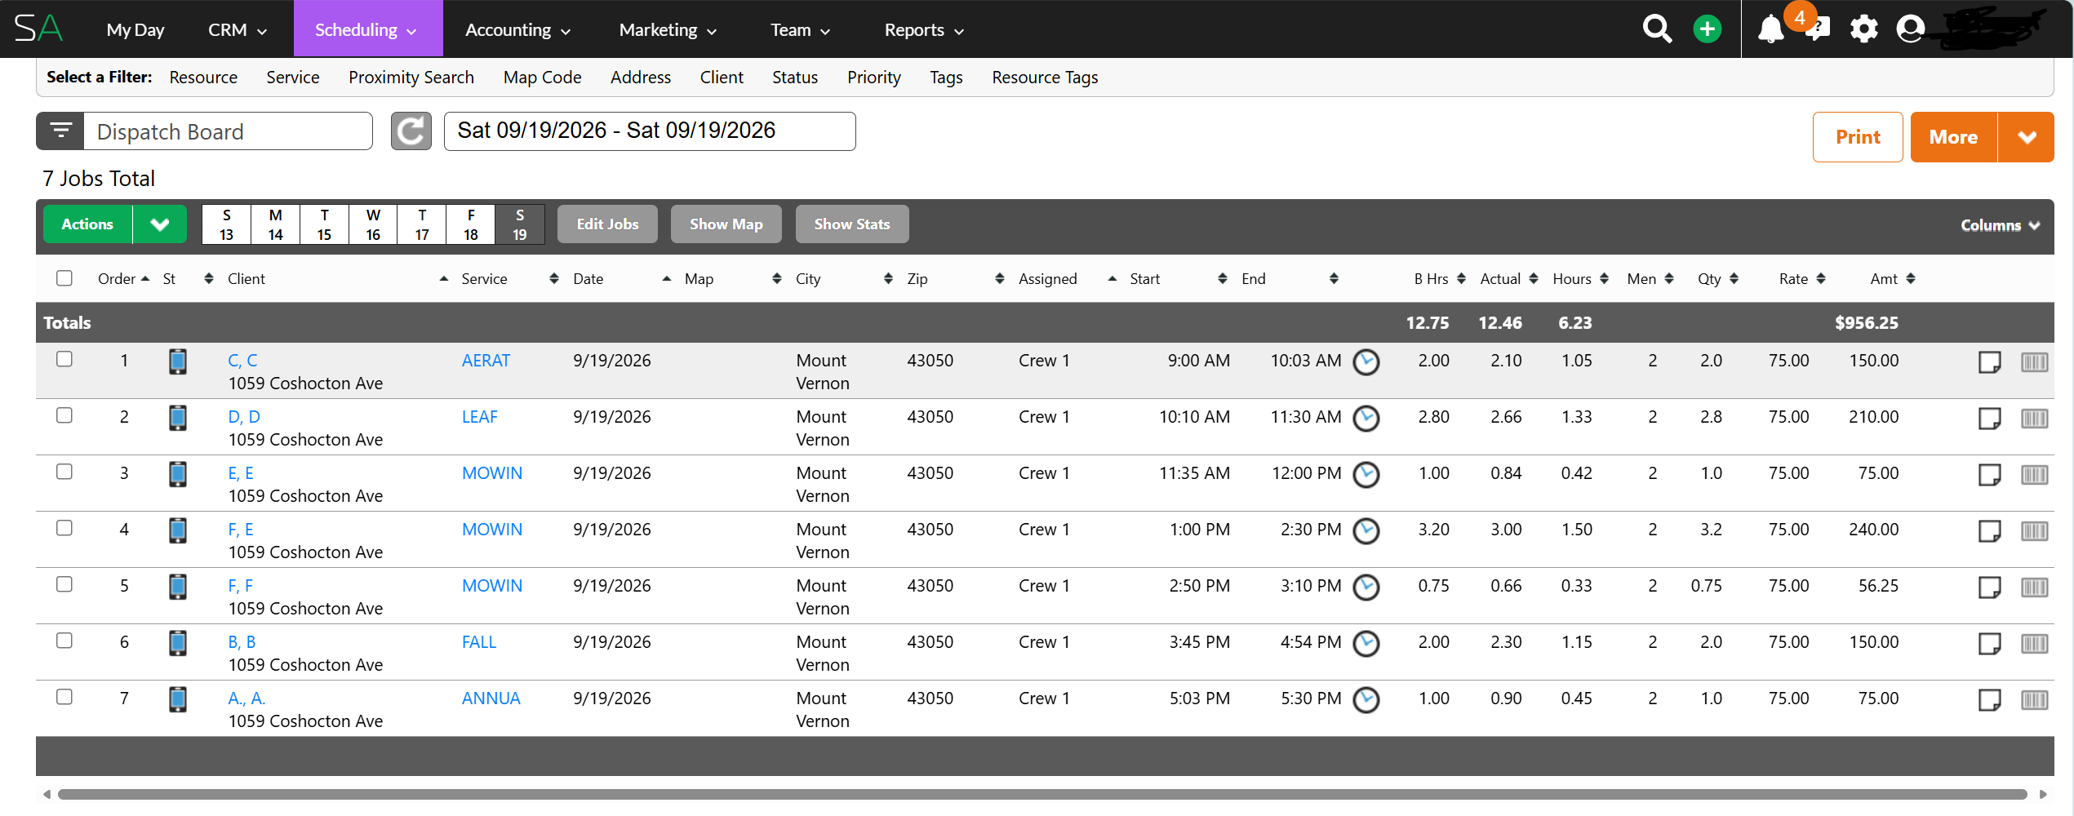The image size is (2074, 816).
Task: Open the Columns dropdown
Action: point(2000,225)
